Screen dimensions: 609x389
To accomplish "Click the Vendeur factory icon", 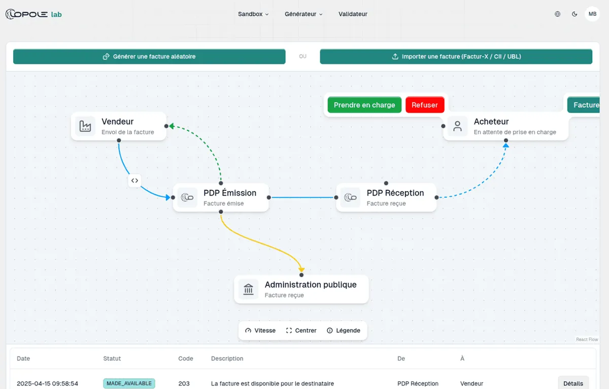I will point(85,126).
